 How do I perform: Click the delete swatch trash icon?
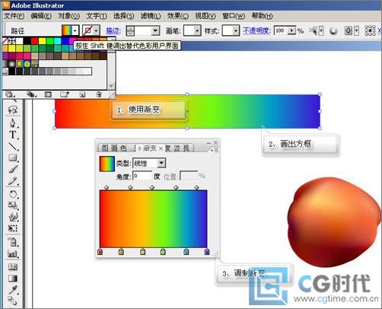[x=99, y=94]
